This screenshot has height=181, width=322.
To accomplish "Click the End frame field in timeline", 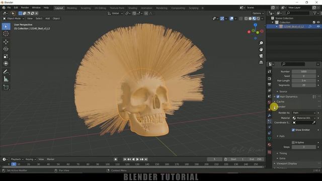I will (x=255, y=159).
